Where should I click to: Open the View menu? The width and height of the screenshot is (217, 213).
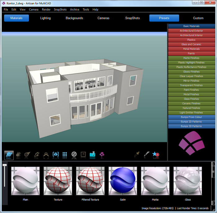(x=23, y=10)
